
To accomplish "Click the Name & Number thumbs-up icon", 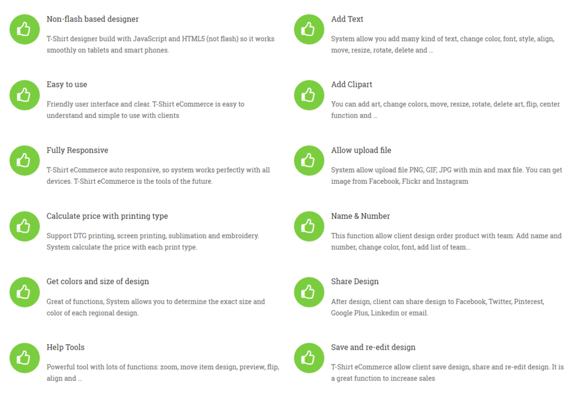I will [309, 226].
